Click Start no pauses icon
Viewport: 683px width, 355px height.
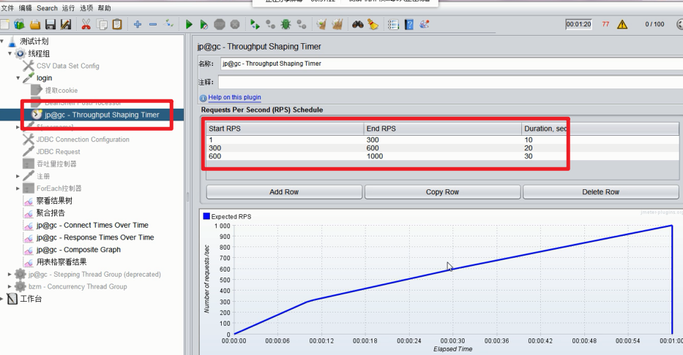click(x=204, y=24)
